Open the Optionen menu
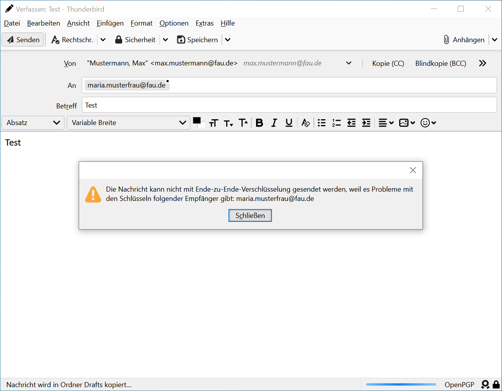 (x=174, y=23)
